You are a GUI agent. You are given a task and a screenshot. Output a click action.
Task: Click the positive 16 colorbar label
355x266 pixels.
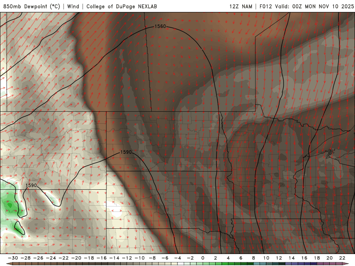[x=304, y=258]
